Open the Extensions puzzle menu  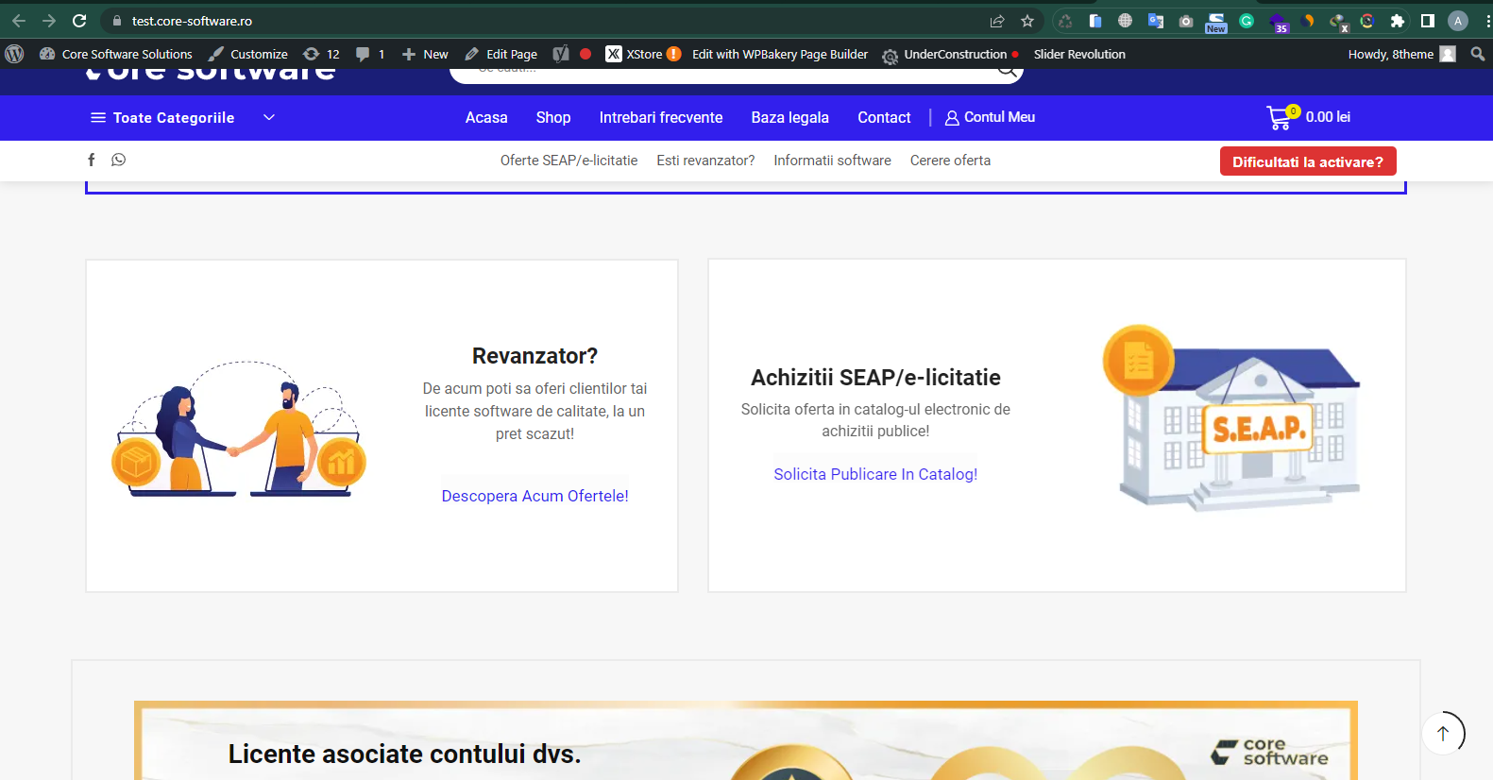(1398, 21)
